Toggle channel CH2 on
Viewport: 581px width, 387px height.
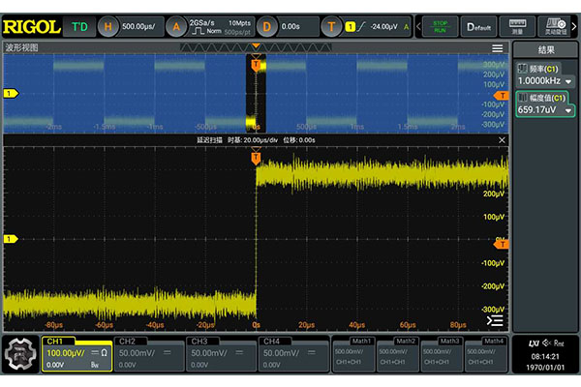pyautogui.click(x=149, y=353)
